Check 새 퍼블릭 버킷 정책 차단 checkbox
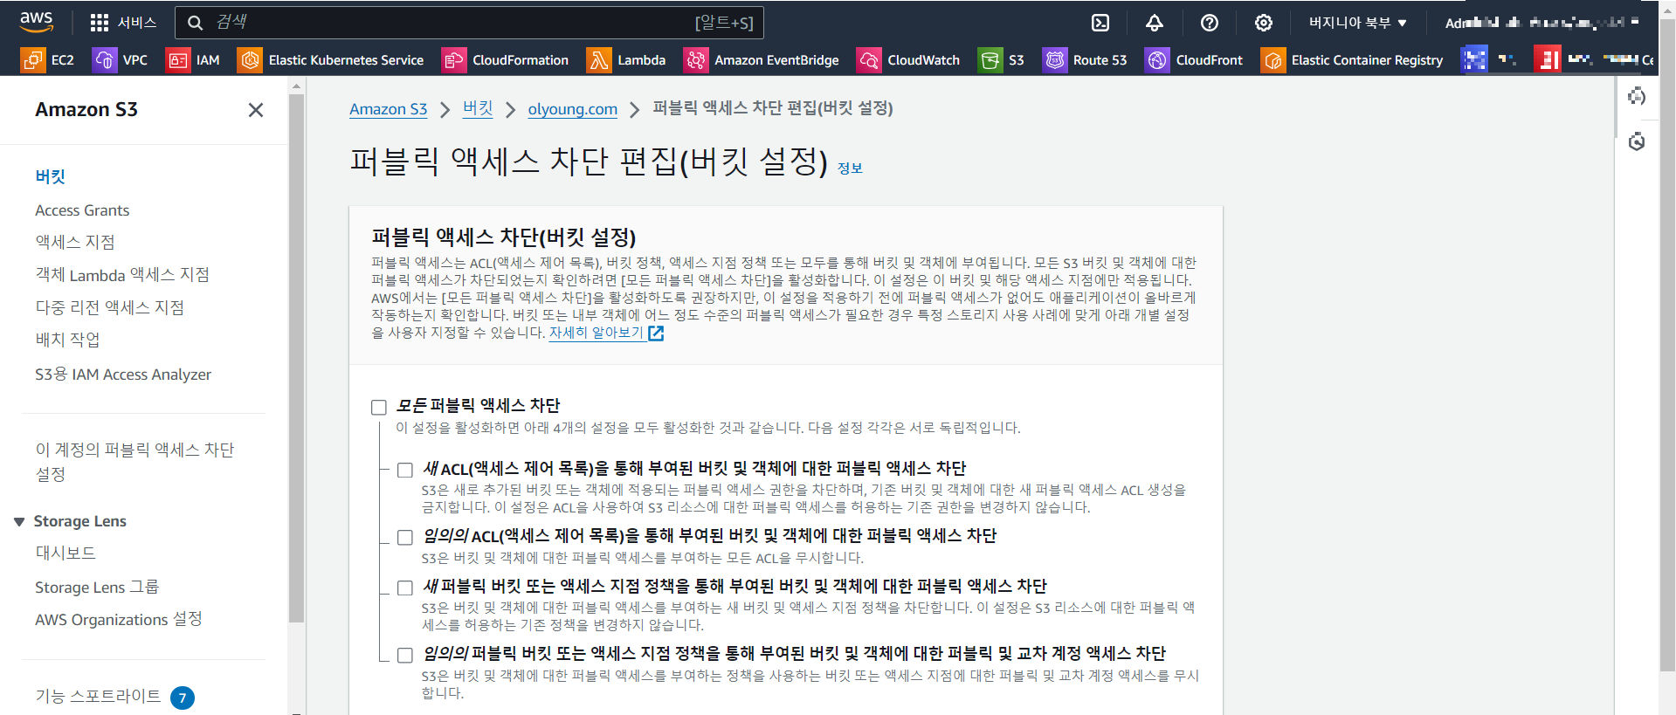Image resolution: width=1676 pixels, height=715 pixels. point(405,588)
